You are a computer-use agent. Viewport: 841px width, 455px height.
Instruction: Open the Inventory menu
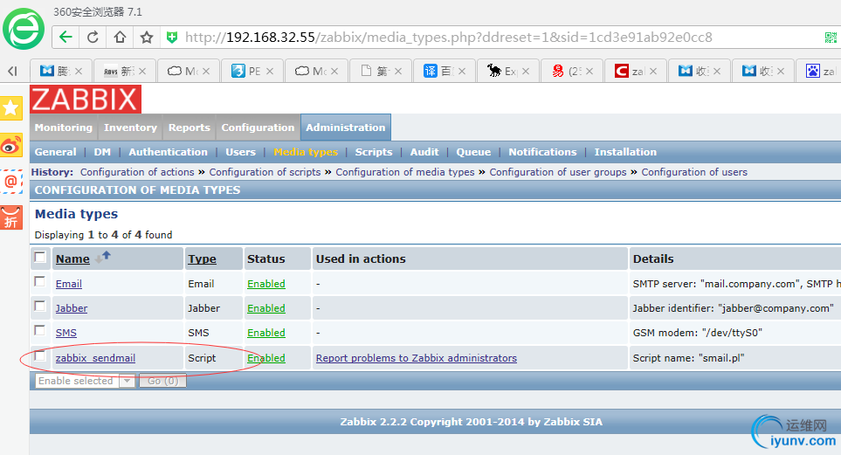coord(130,128)
